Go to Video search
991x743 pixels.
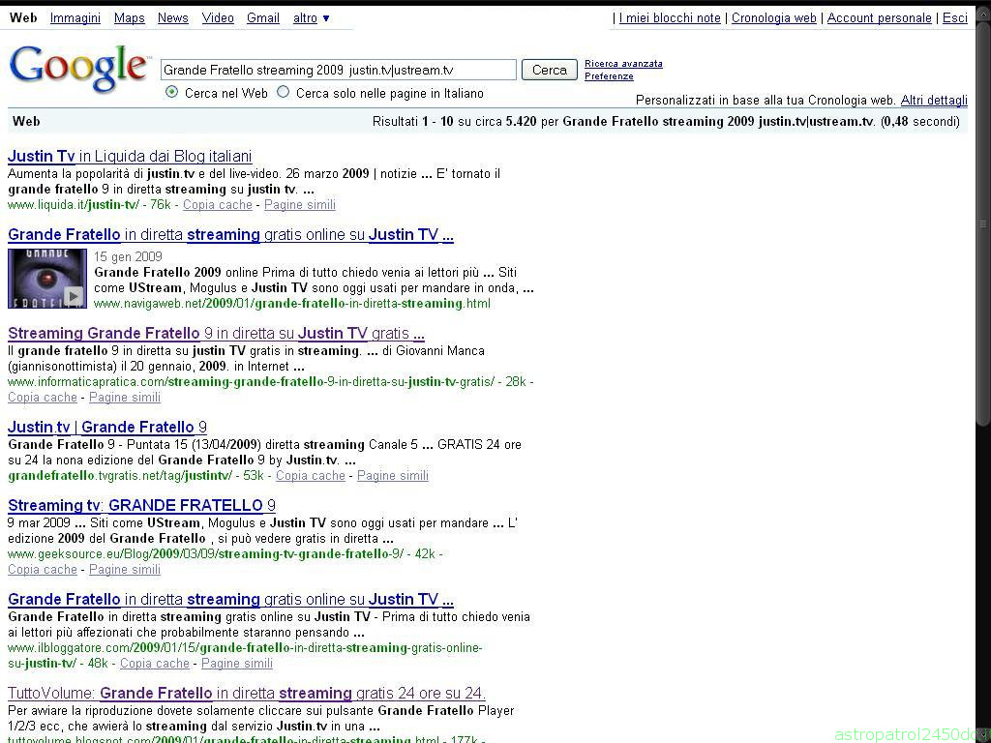click(218, 18)
